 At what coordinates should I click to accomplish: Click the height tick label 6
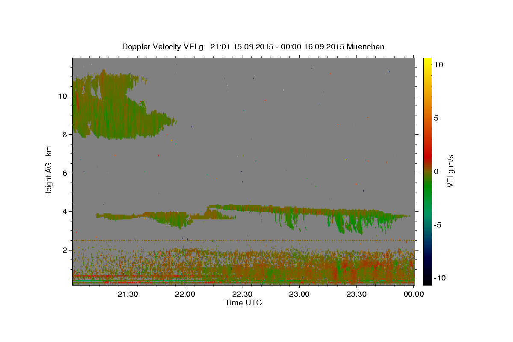(x=65, y=173)
